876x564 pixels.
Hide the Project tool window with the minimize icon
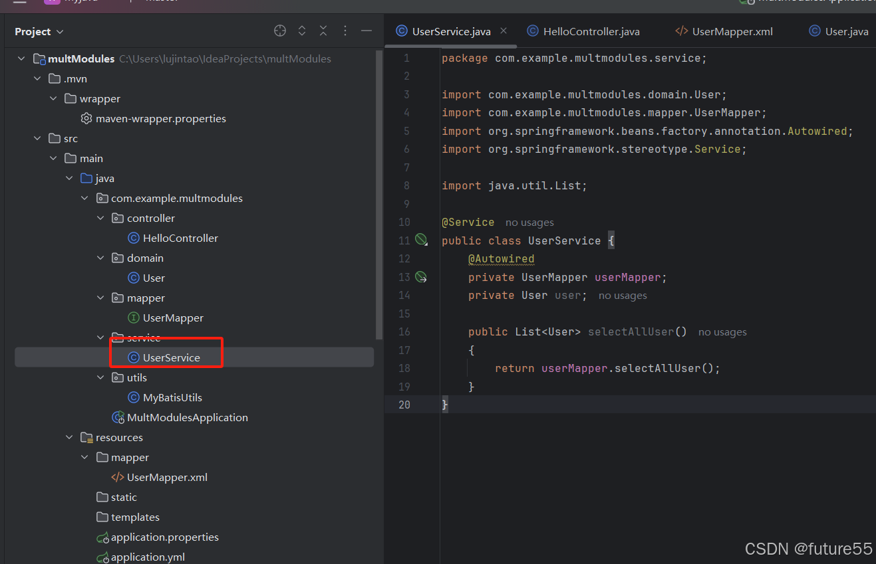point(366,31)
